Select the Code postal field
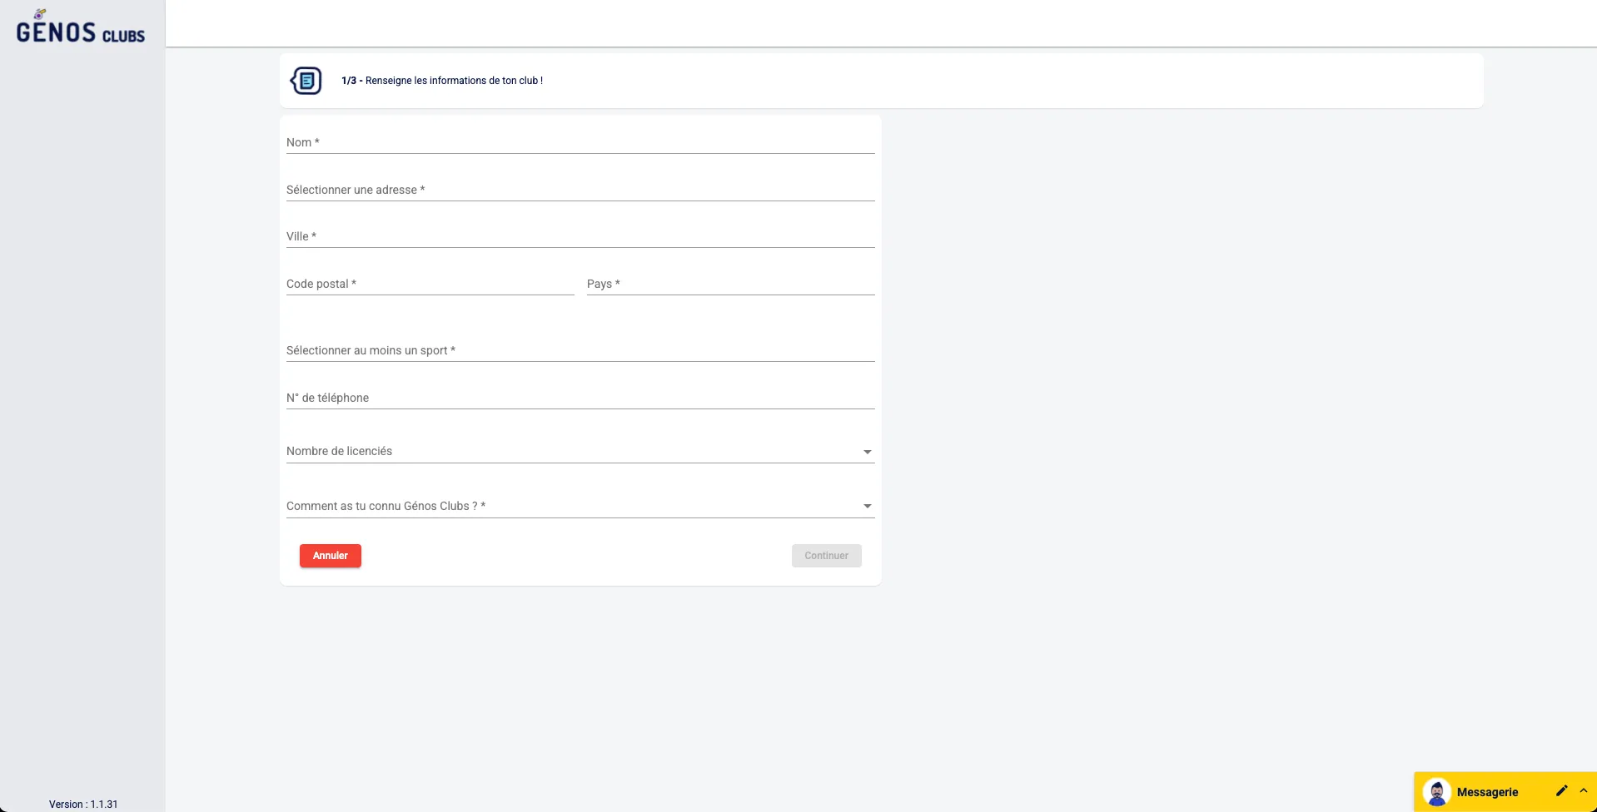 coord(430,284)
